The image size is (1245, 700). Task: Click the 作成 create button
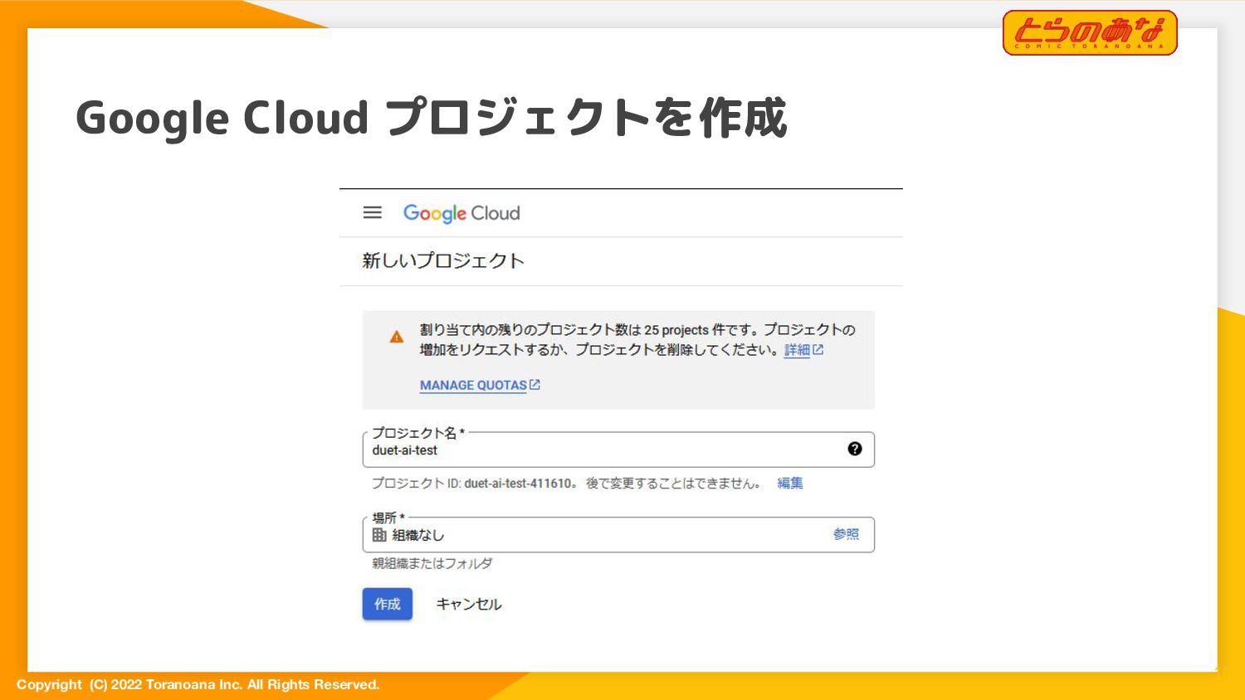pos(388,604)
